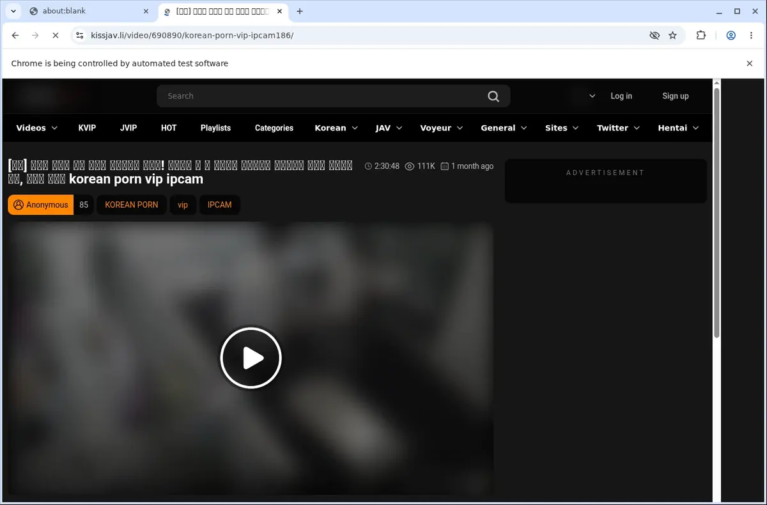The height and width of the screenshot is (505, 767).
Task: Open the Anonymous uploader profile
Action: pyautogui.click(x=41, y=205)
